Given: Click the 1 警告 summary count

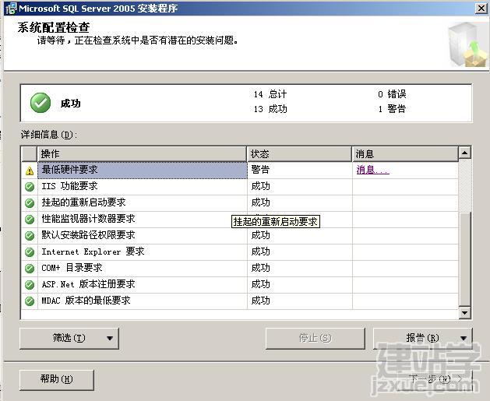Looking at the screenshot, I should click(392, 109).
